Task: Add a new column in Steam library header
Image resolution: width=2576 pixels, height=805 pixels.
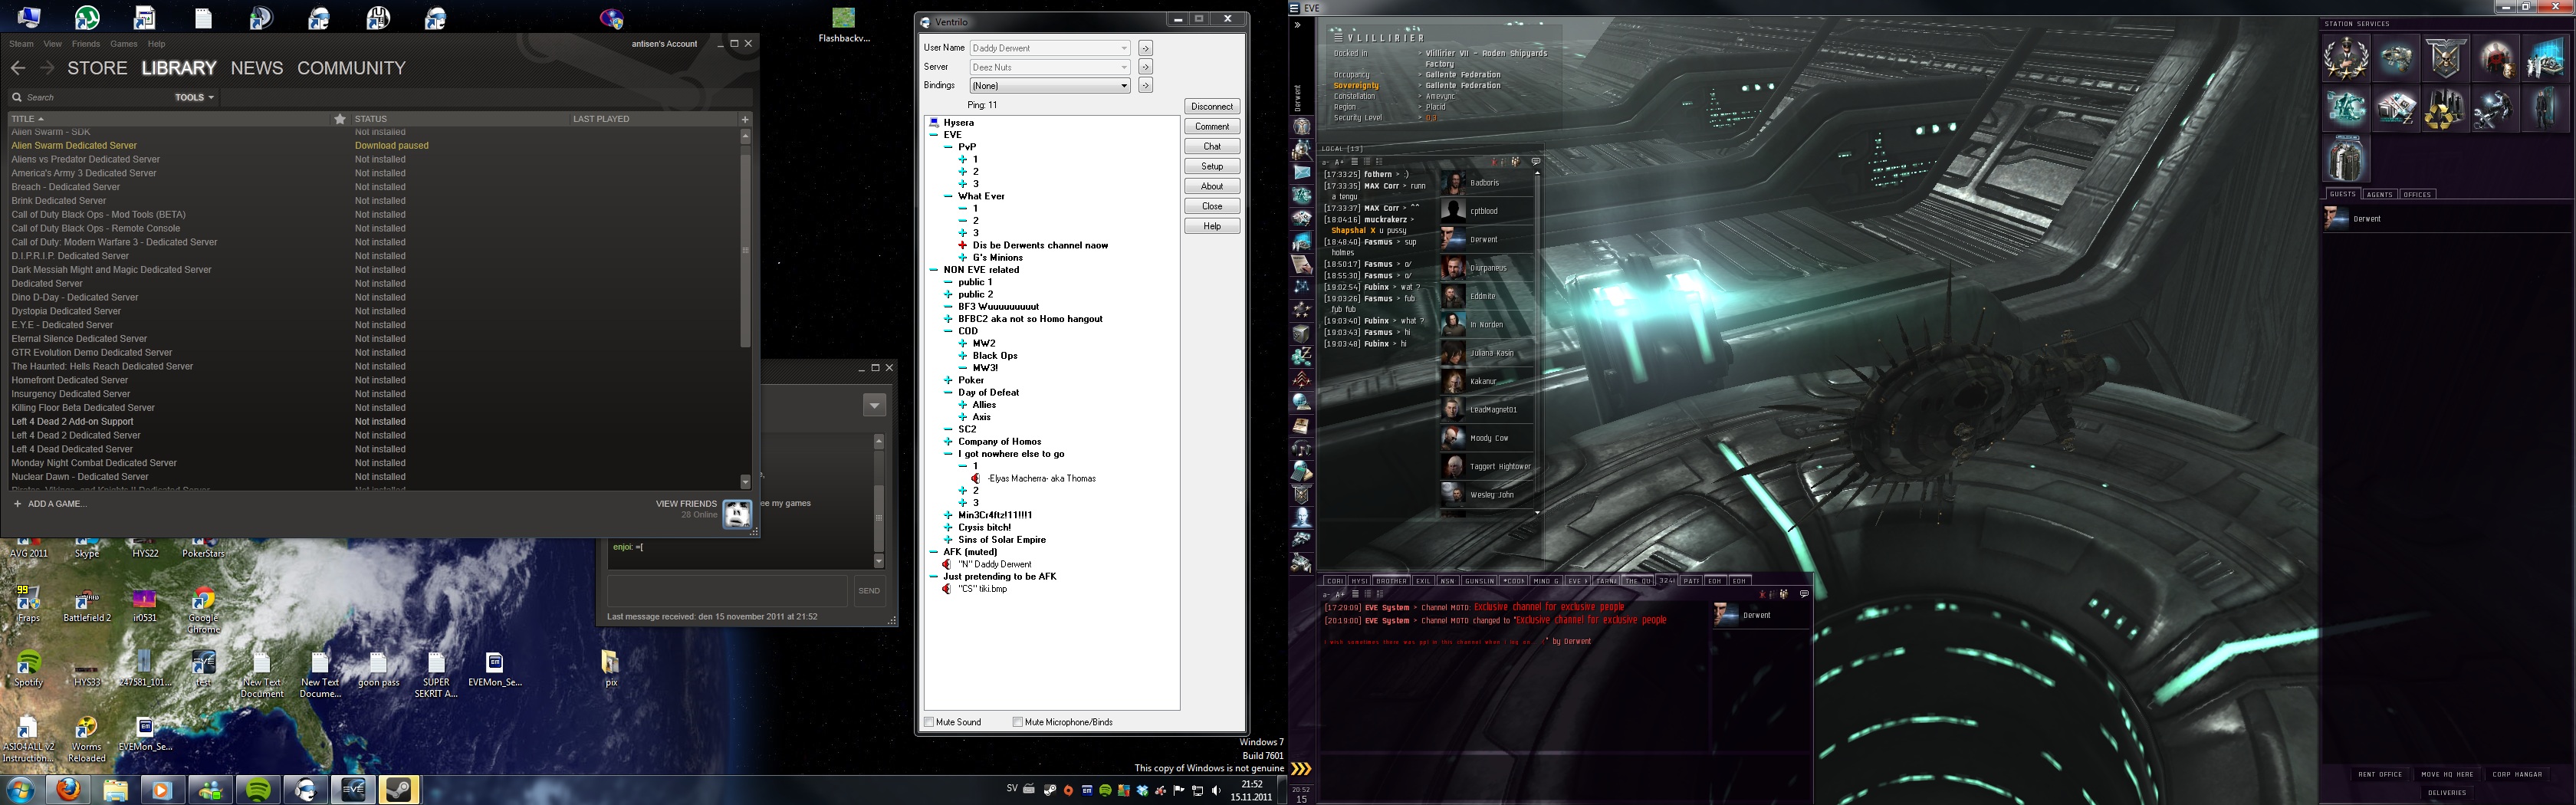Action: (744, 119)
